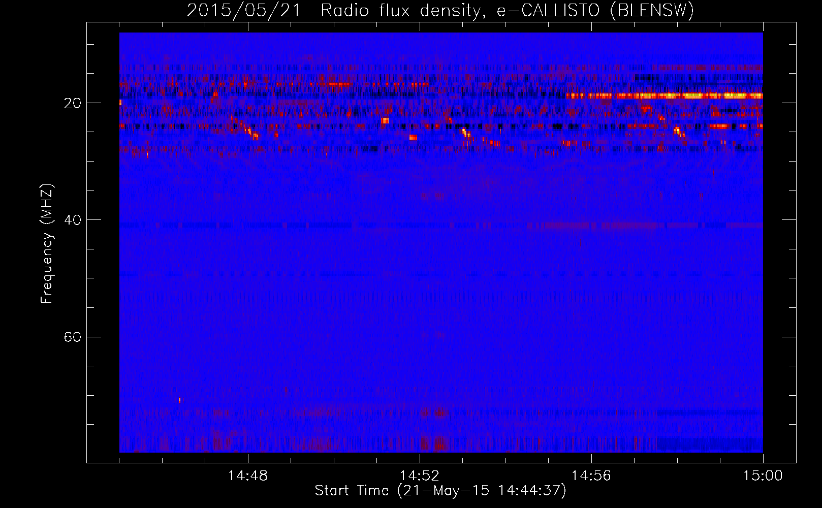The height and width of the screenshot is (508, 822).
Task: Click the '14:48' time tick label
Action: (248, 476)
